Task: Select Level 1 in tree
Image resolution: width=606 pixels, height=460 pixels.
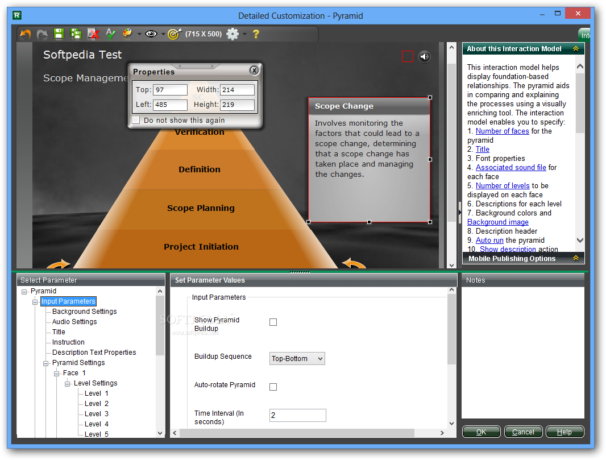Action: tap(96, 393)
